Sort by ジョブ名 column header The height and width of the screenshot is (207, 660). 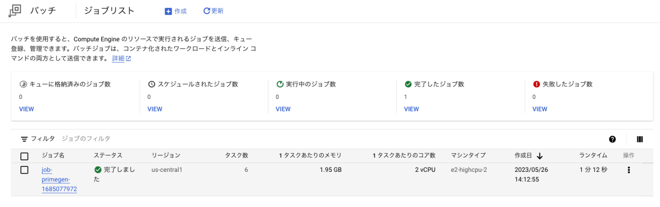[x=53, y=156]
